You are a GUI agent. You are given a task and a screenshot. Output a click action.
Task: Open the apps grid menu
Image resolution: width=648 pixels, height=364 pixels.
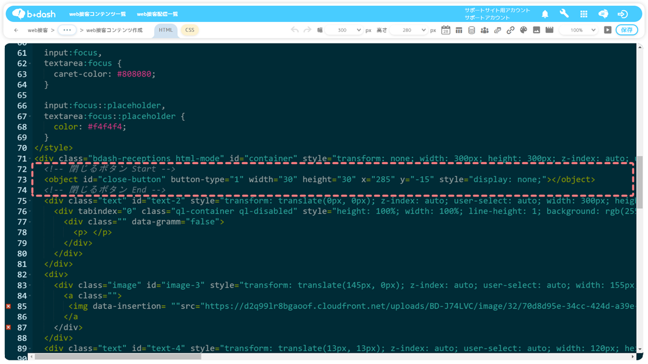(x=584, y=14)
